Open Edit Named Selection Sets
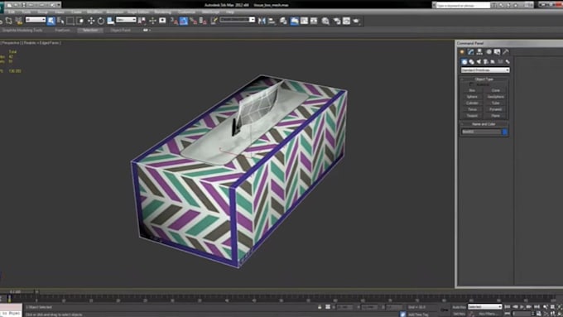The width and height of the screenshot is (563, 317). point(214,21)
